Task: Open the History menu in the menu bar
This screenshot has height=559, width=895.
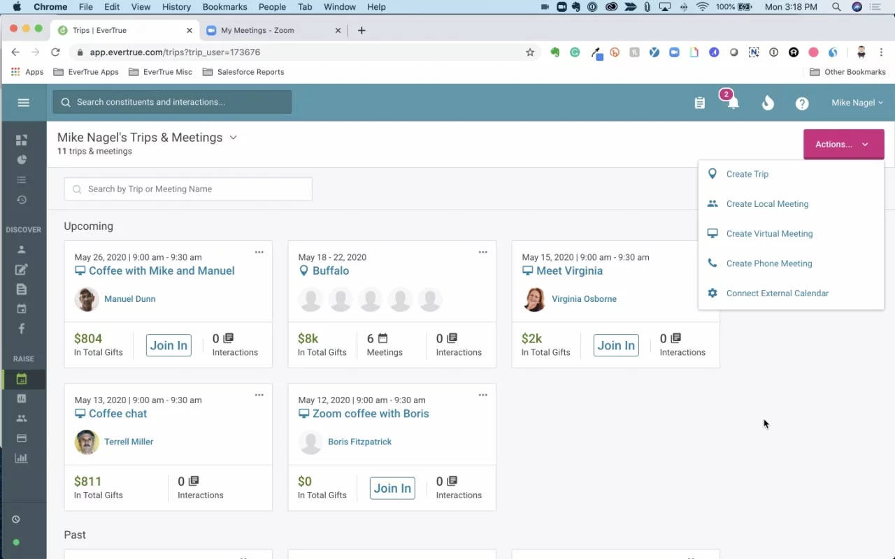Action: click(x=176, y=7)
